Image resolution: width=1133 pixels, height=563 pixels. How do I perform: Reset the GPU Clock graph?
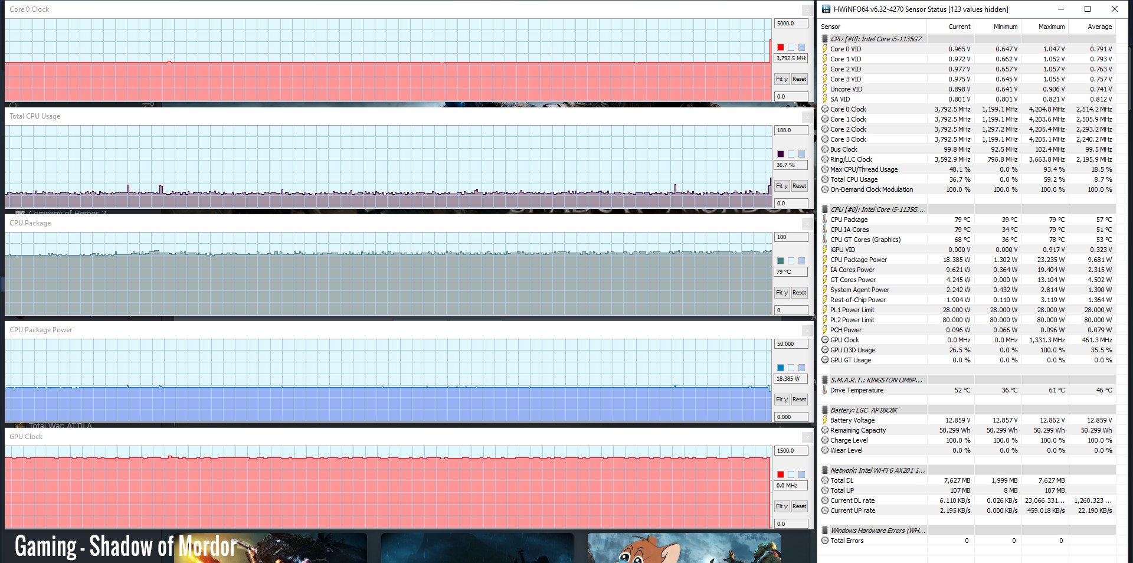(799, 506)
